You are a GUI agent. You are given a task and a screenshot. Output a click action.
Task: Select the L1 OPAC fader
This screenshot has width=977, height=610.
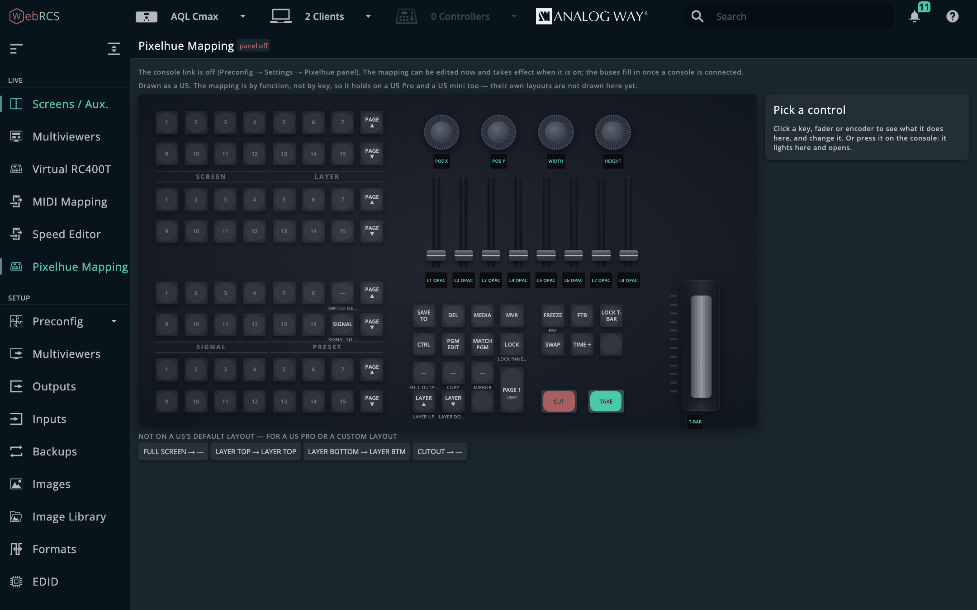pos(436,255)
